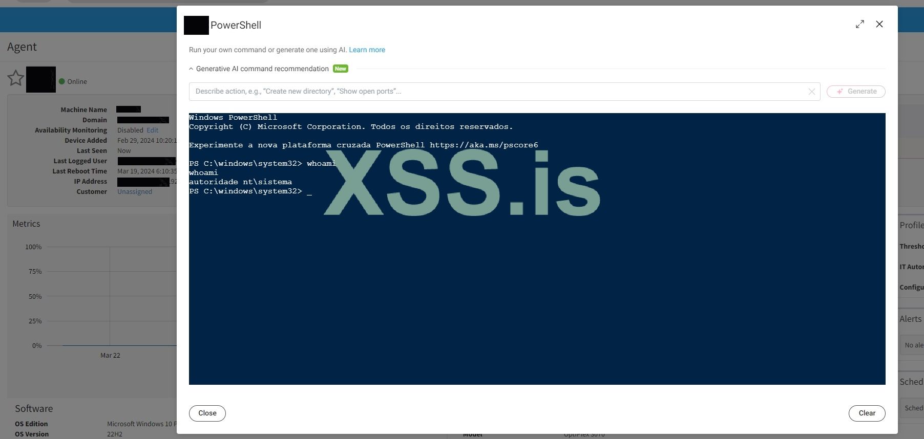The height and width of the screenshot is (439, 924).
Task: Click the 100% label on the Metrics chart
Action: [x=33, y=247]
